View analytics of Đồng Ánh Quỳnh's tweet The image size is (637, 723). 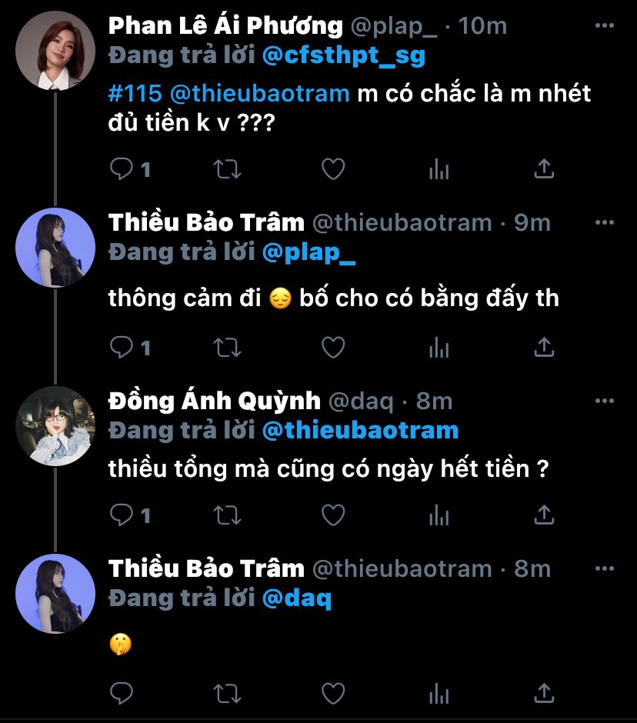(439, 514)
